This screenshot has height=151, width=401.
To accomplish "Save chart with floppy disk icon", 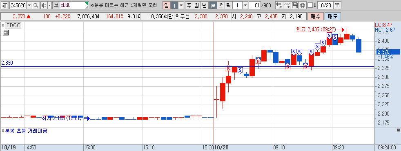I will coord(295,5).
